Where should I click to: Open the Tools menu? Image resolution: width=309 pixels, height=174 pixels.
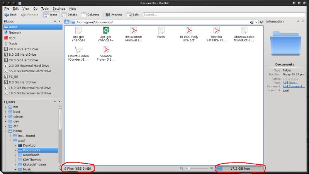[x=45, y=8]
